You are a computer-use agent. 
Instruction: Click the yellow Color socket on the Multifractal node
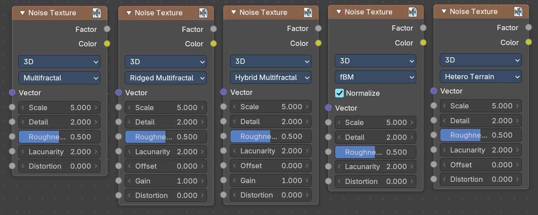click(x=107, y=44)
